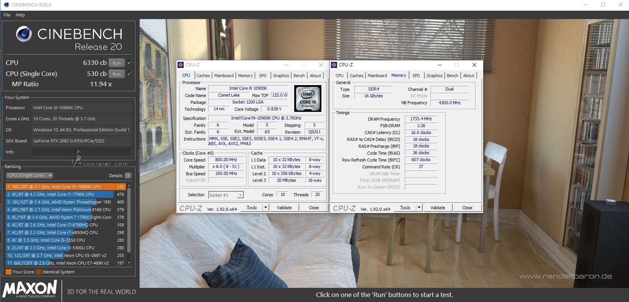This screenshot has width=629, height=302.
Task: Open the ranking type dropdown CPU (Single Core)
Action: point(29,175)
